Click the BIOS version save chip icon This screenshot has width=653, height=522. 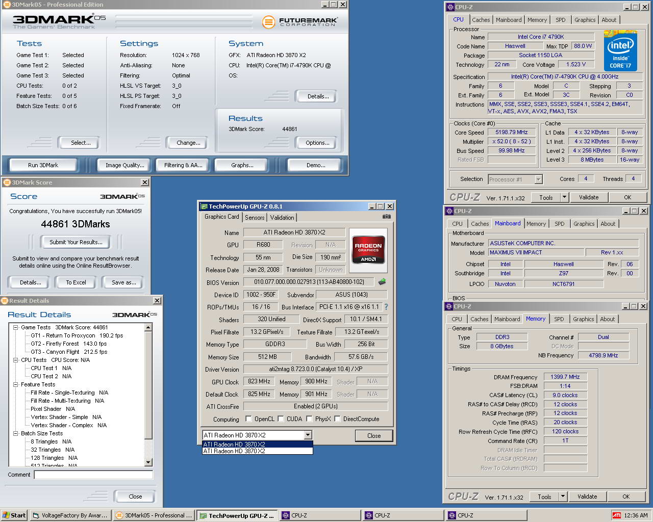click(382, 281)
